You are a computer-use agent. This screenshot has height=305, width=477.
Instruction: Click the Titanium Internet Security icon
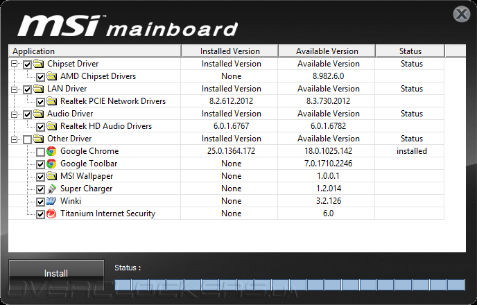pos(51,214)
